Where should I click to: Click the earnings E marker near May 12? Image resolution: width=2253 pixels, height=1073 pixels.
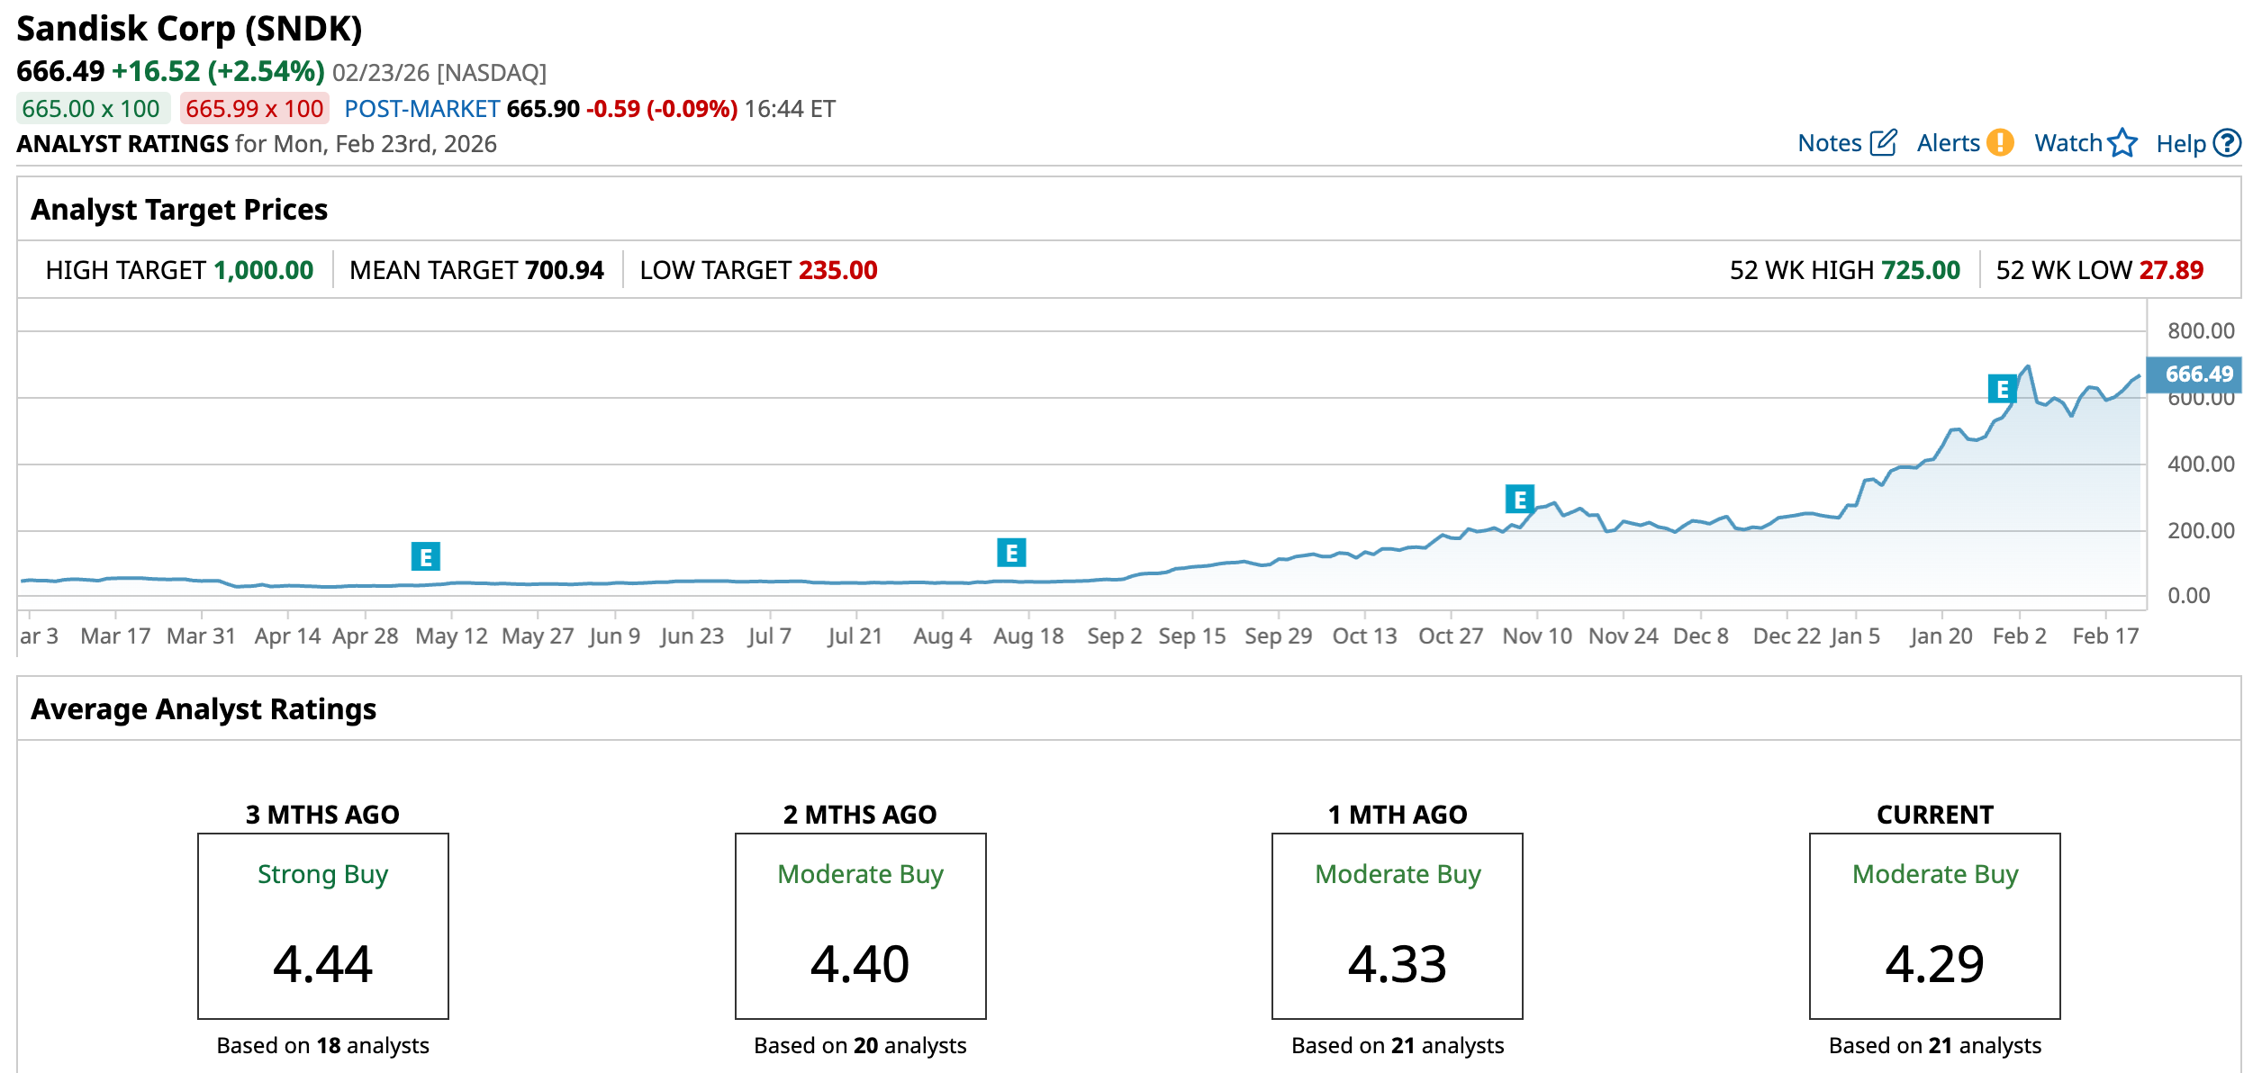pyautogui.click(x=425, y=556)
